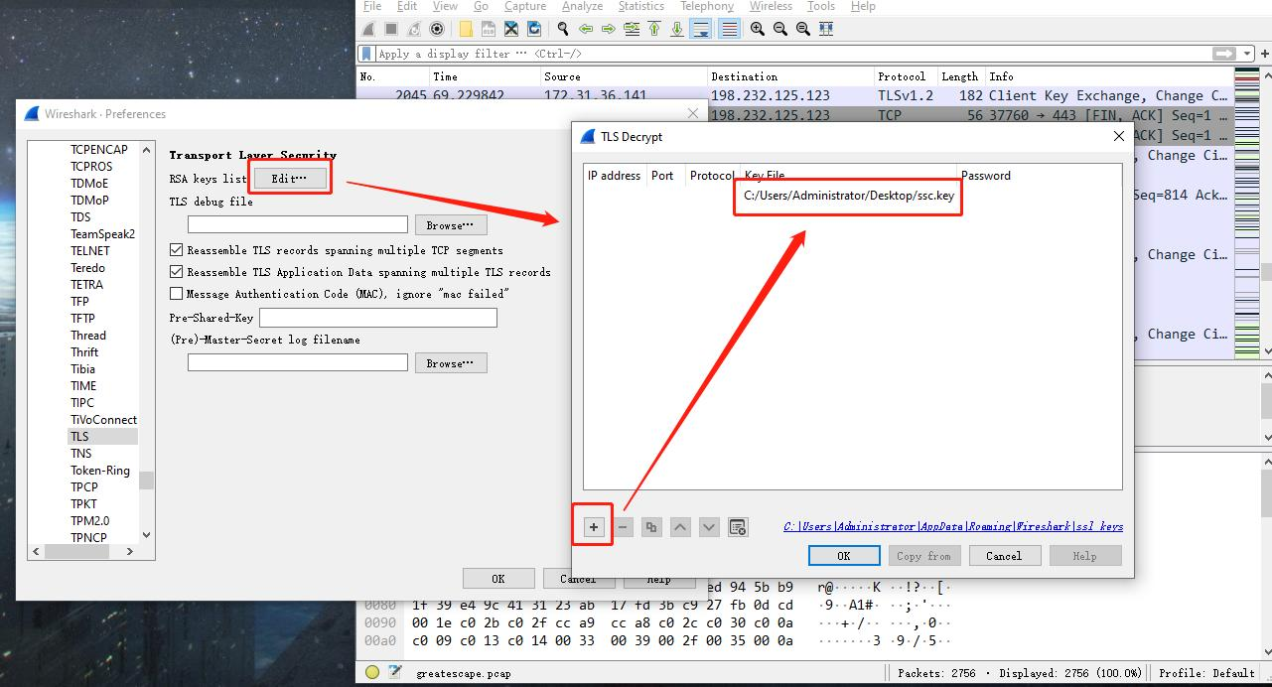Find a packet with the magnifier icon
Viewport: 1272px width, 687px height.
[x=563, y=29]
